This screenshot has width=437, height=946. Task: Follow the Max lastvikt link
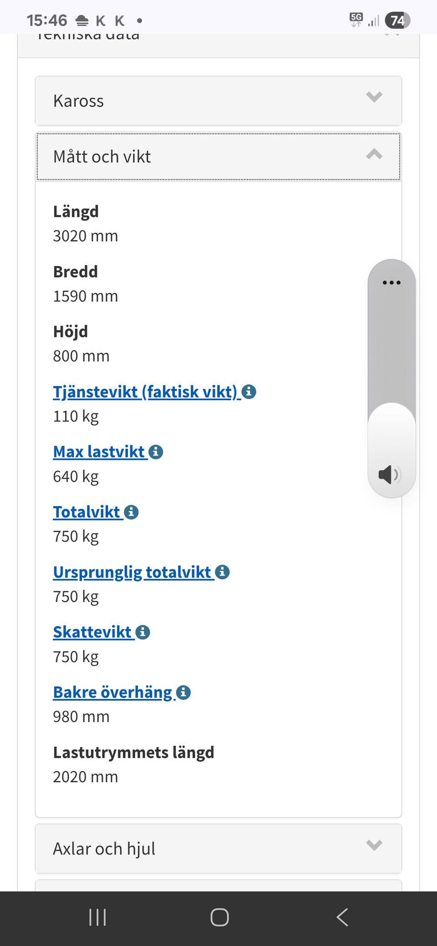click(x=99, y=452)
